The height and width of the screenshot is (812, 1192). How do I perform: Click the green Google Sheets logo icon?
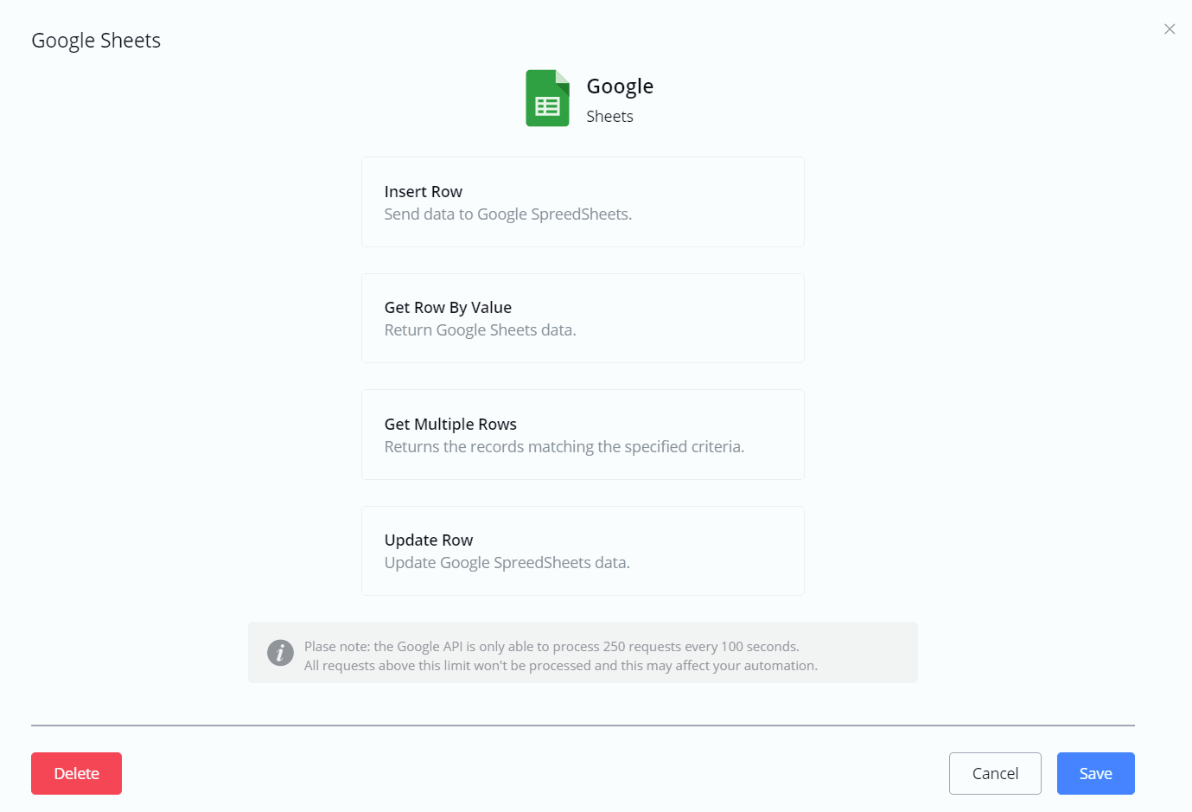pos(547,99)
